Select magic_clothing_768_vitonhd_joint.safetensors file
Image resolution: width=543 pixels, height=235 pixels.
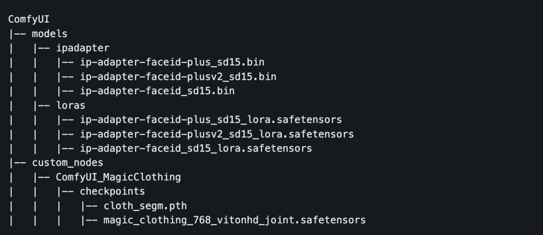(234, 220)
